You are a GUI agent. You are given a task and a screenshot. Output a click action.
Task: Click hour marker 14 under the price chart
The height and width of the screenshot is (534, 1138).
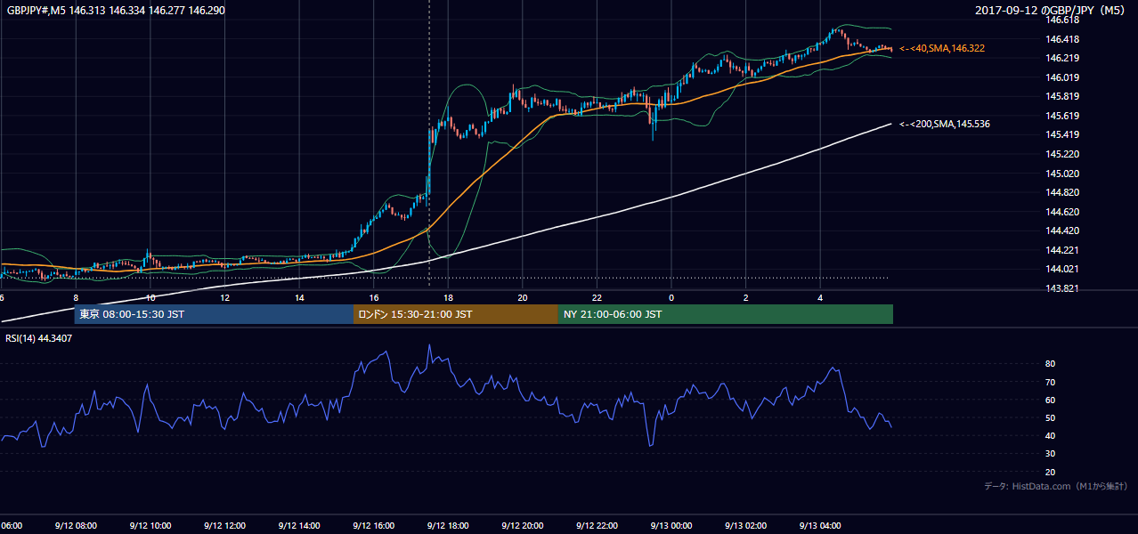(299, 297)
